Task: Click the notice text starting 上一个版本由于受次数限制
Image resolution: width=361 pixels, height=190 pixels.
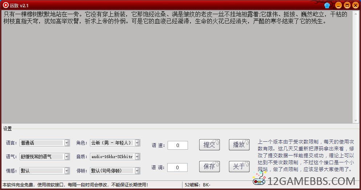Action: (305, 155)
